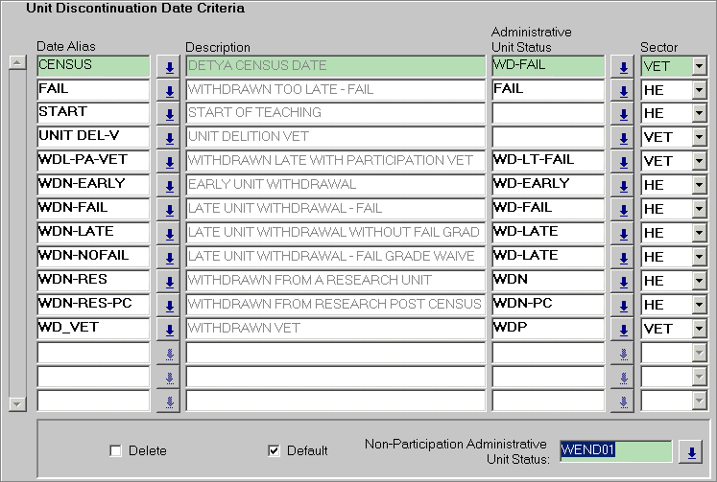Expand Sector dropdown for WD_VET row
This screenshot has width=717, height=482.
pyautogui.click(x=698, y=330)
